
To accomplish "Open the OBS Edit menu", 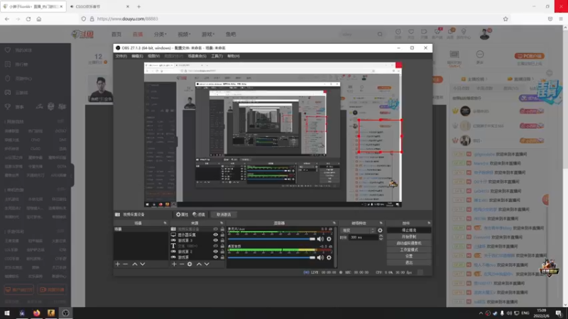I will click(137, 56).
